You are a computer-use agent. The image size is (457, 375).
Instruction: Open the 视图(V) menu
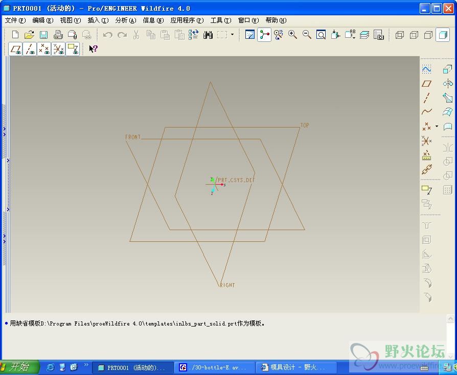point(70,20)
